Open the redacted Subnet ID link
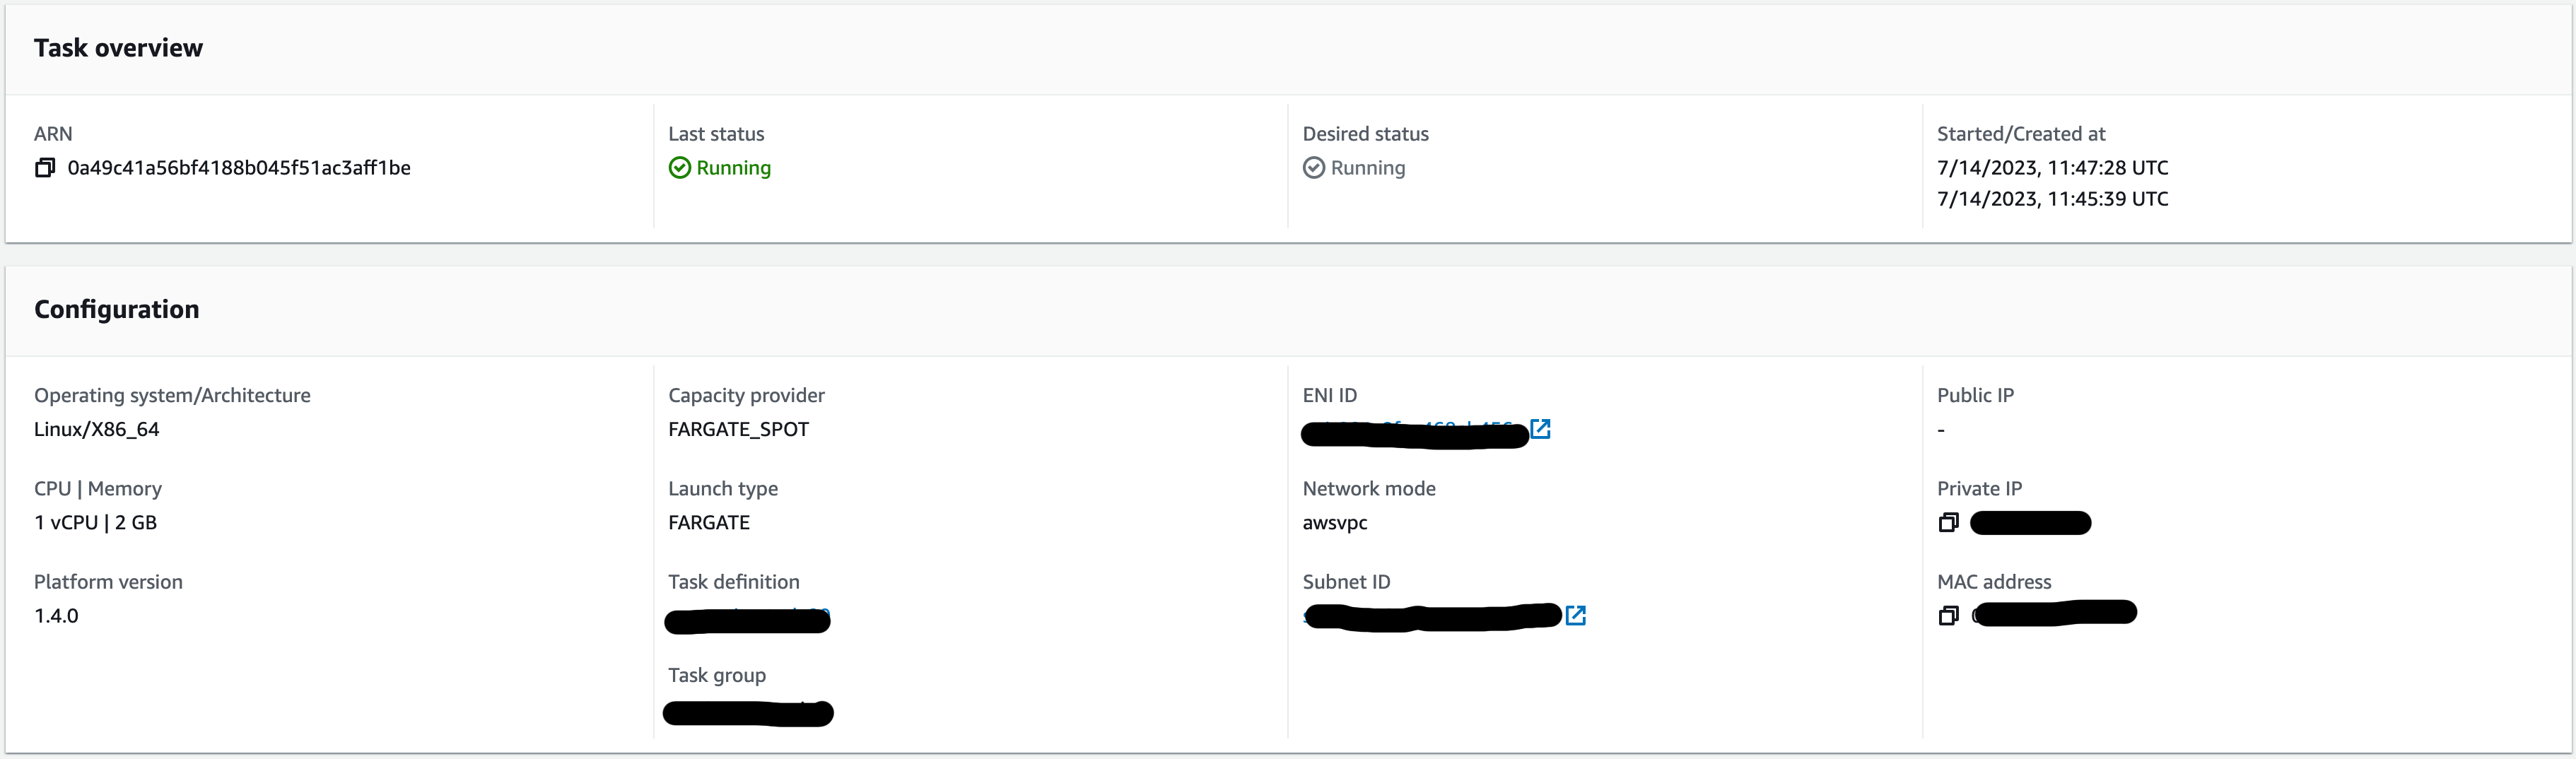The height and width of the screenshot is (759, 2576). tap(1432, 617)
